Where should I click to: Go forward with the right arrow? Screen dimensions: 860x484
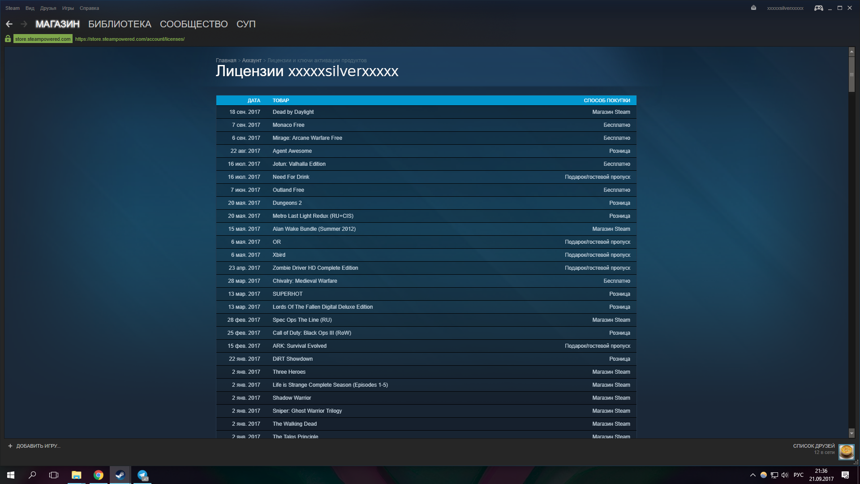pyautogui.click(x=24, y=24)
